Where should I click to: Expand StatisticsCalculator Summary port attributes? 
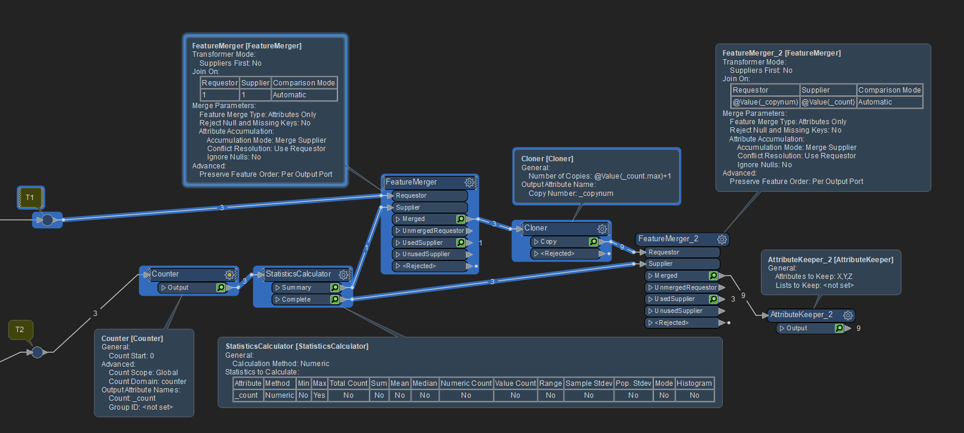pos(278,288)
